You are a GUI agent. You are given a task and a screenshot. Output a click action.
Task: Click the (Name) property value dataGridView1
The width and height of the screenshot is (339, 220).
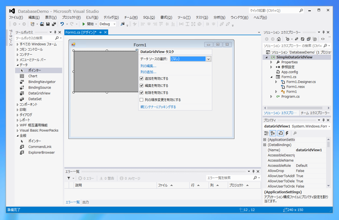[x=309, y=150]
